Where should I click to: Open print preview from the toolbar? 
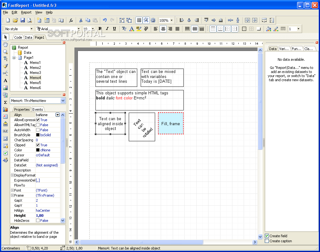(x=30, y=20)
